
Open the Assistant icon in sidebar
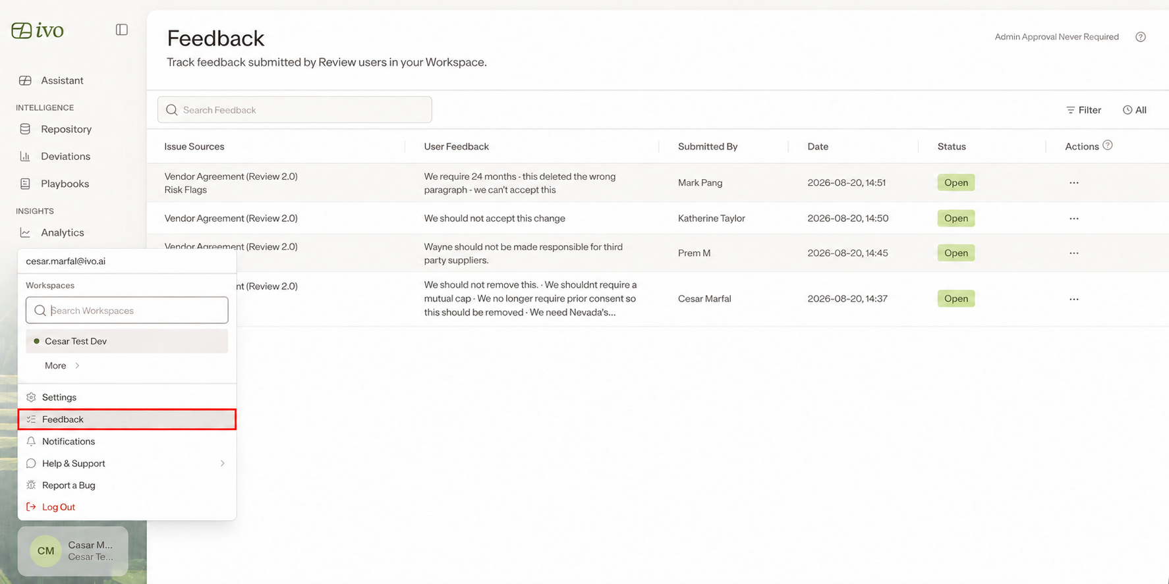25,80
